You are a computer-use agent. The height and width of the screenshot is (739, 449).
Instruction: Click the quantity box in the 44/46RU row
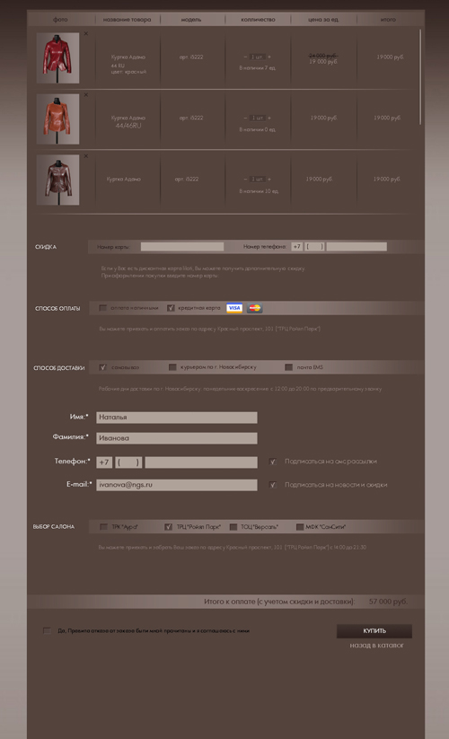[257, 118]
